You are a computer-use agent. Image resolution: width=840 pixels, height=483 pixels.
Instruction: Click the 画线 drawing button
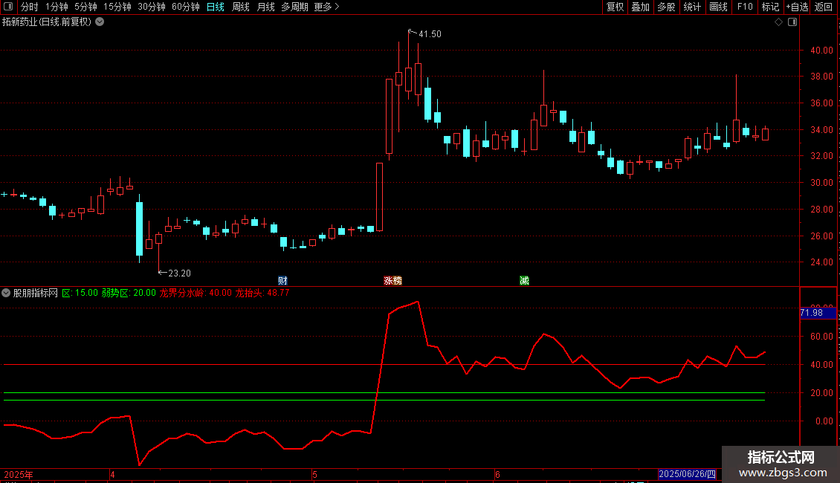coord(718,7)
